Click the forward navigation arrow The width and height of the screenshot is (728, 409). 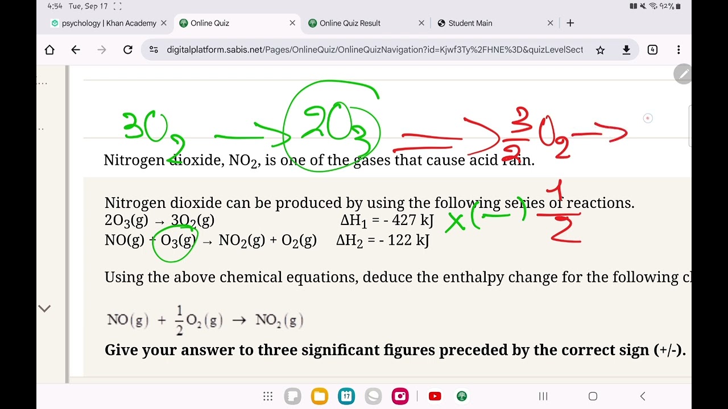click(x=102, y=50)
